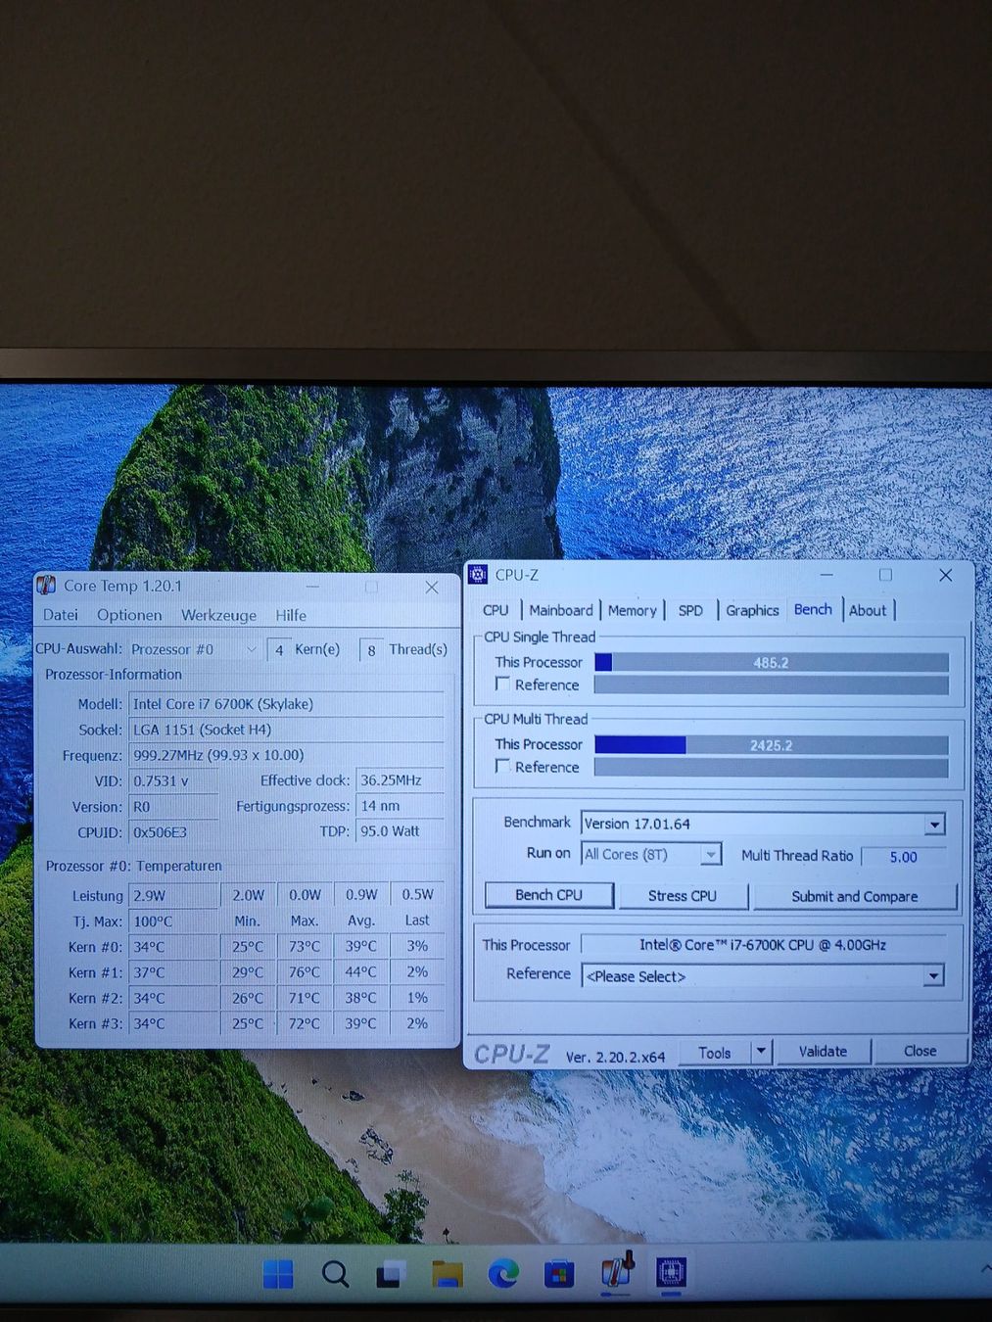Screen dimensions: 992x1322
Task: Select the CPUID value "0x506E3"
Action: click(x=160, y=832)
